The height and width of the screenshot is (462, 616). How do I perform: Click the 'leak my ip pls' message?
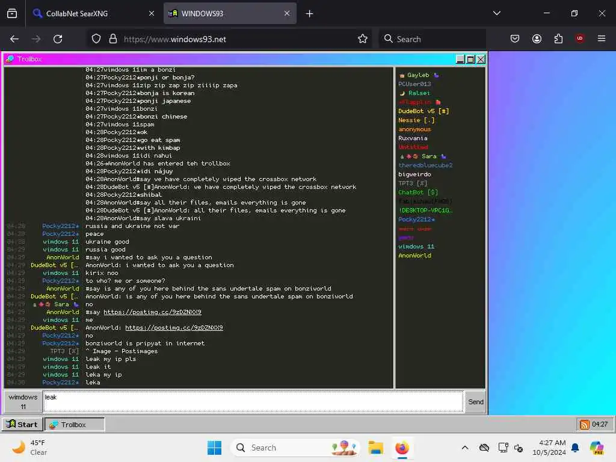coord(111,359)
